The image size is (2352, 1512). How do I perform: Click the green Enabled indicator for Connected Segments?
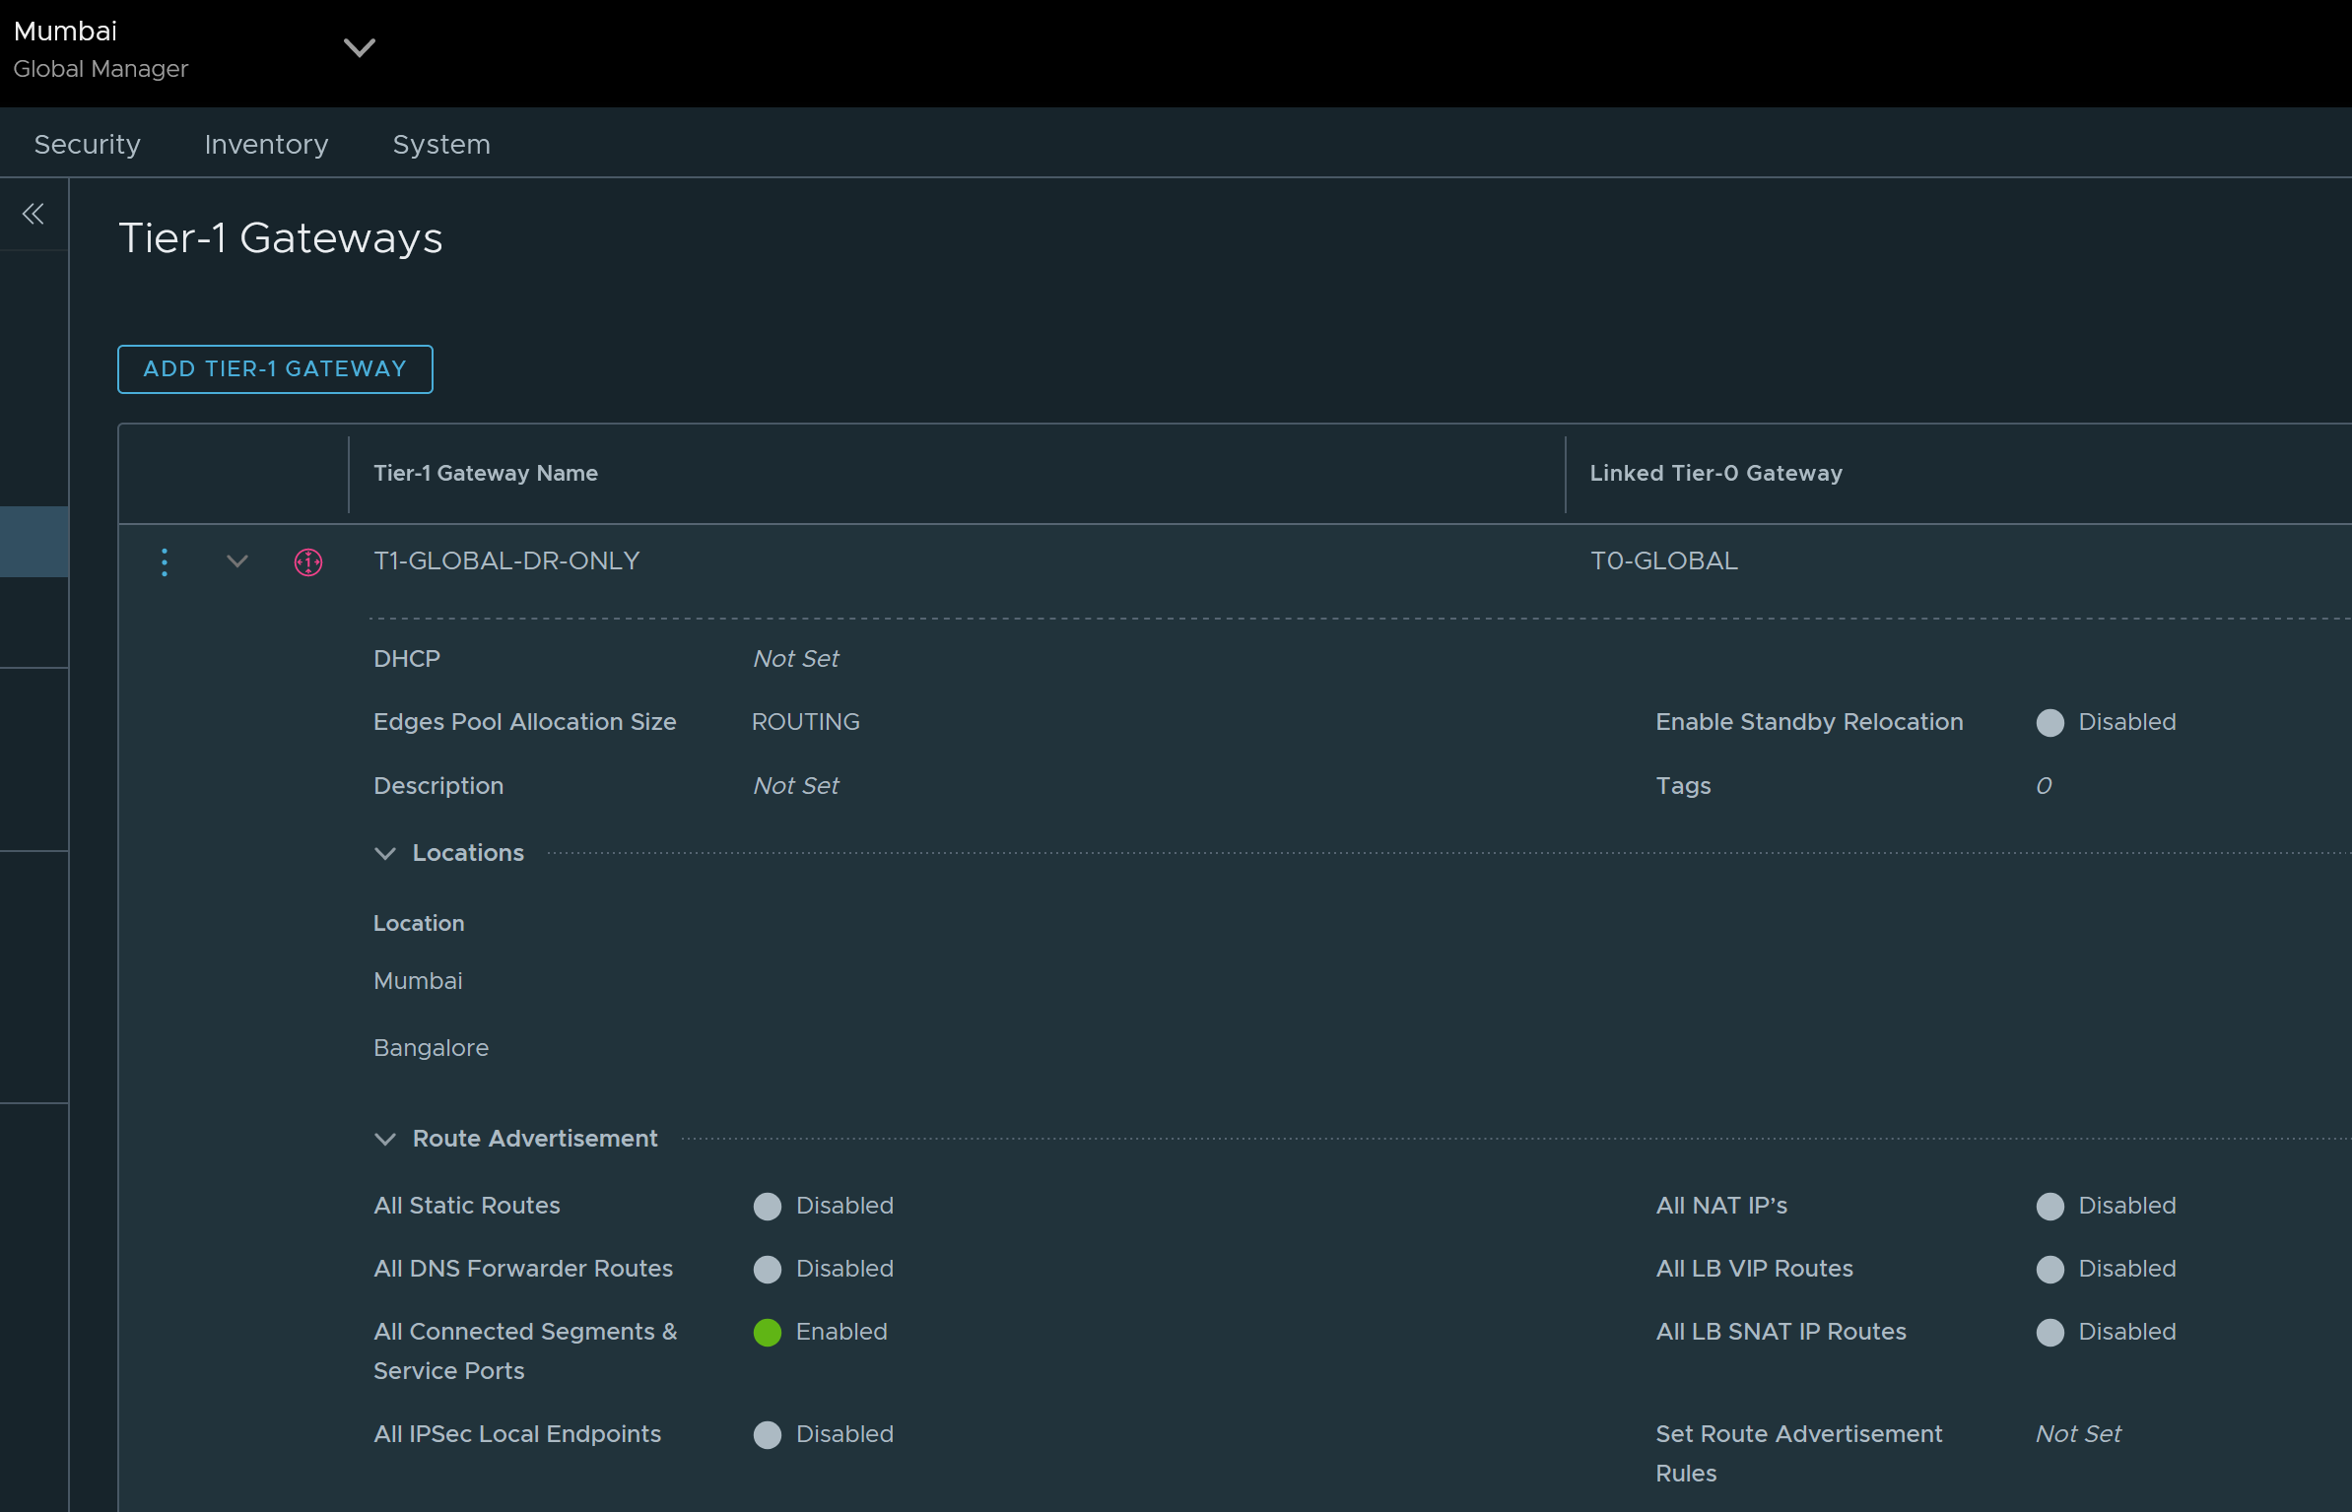coord(767,1332)
